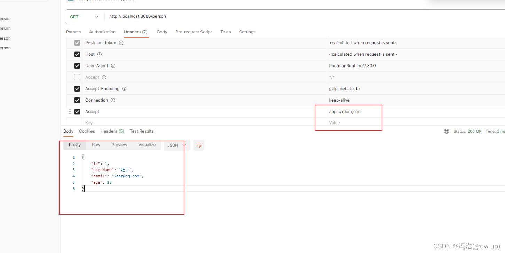Switch to the Authorization tab
Screen dimensions: 505x253
pos(102,32)
